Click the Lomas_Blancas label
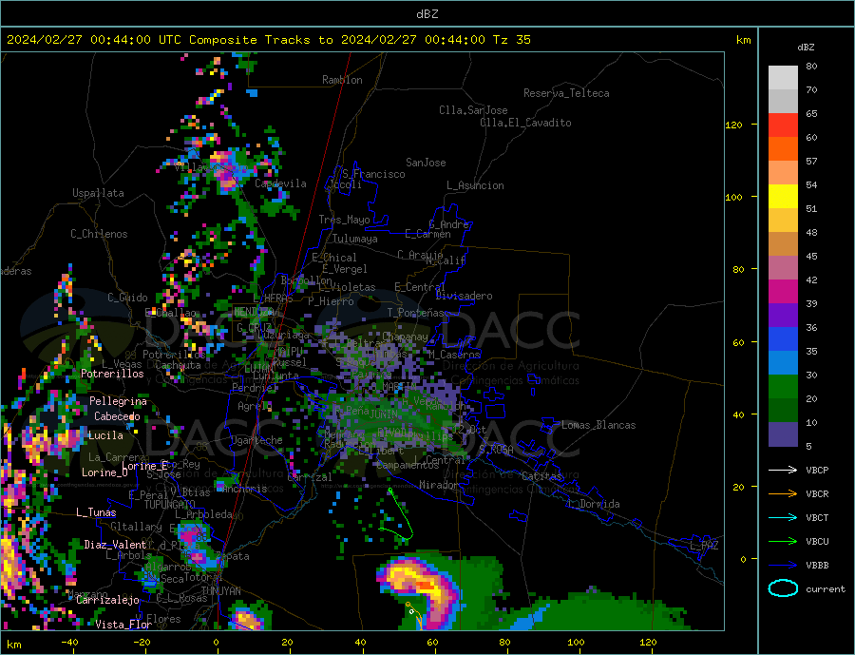Image resolution: width=855 pixels, height=655 pixels. tap(598, 425)
